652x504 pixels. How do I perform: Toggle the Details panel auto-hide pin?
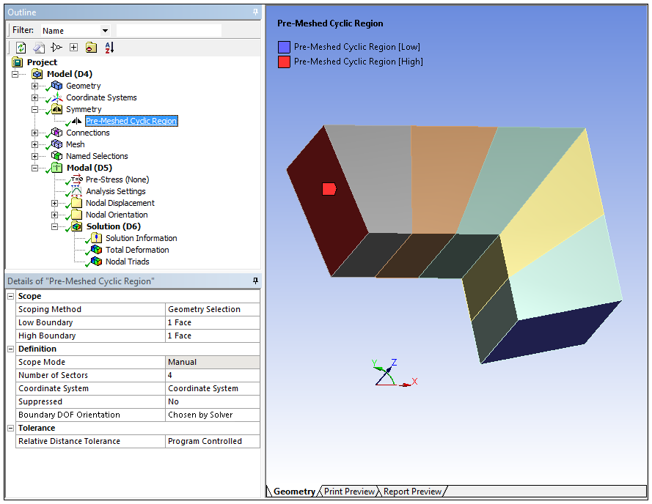pyautogui.click(x=255, y=281)
